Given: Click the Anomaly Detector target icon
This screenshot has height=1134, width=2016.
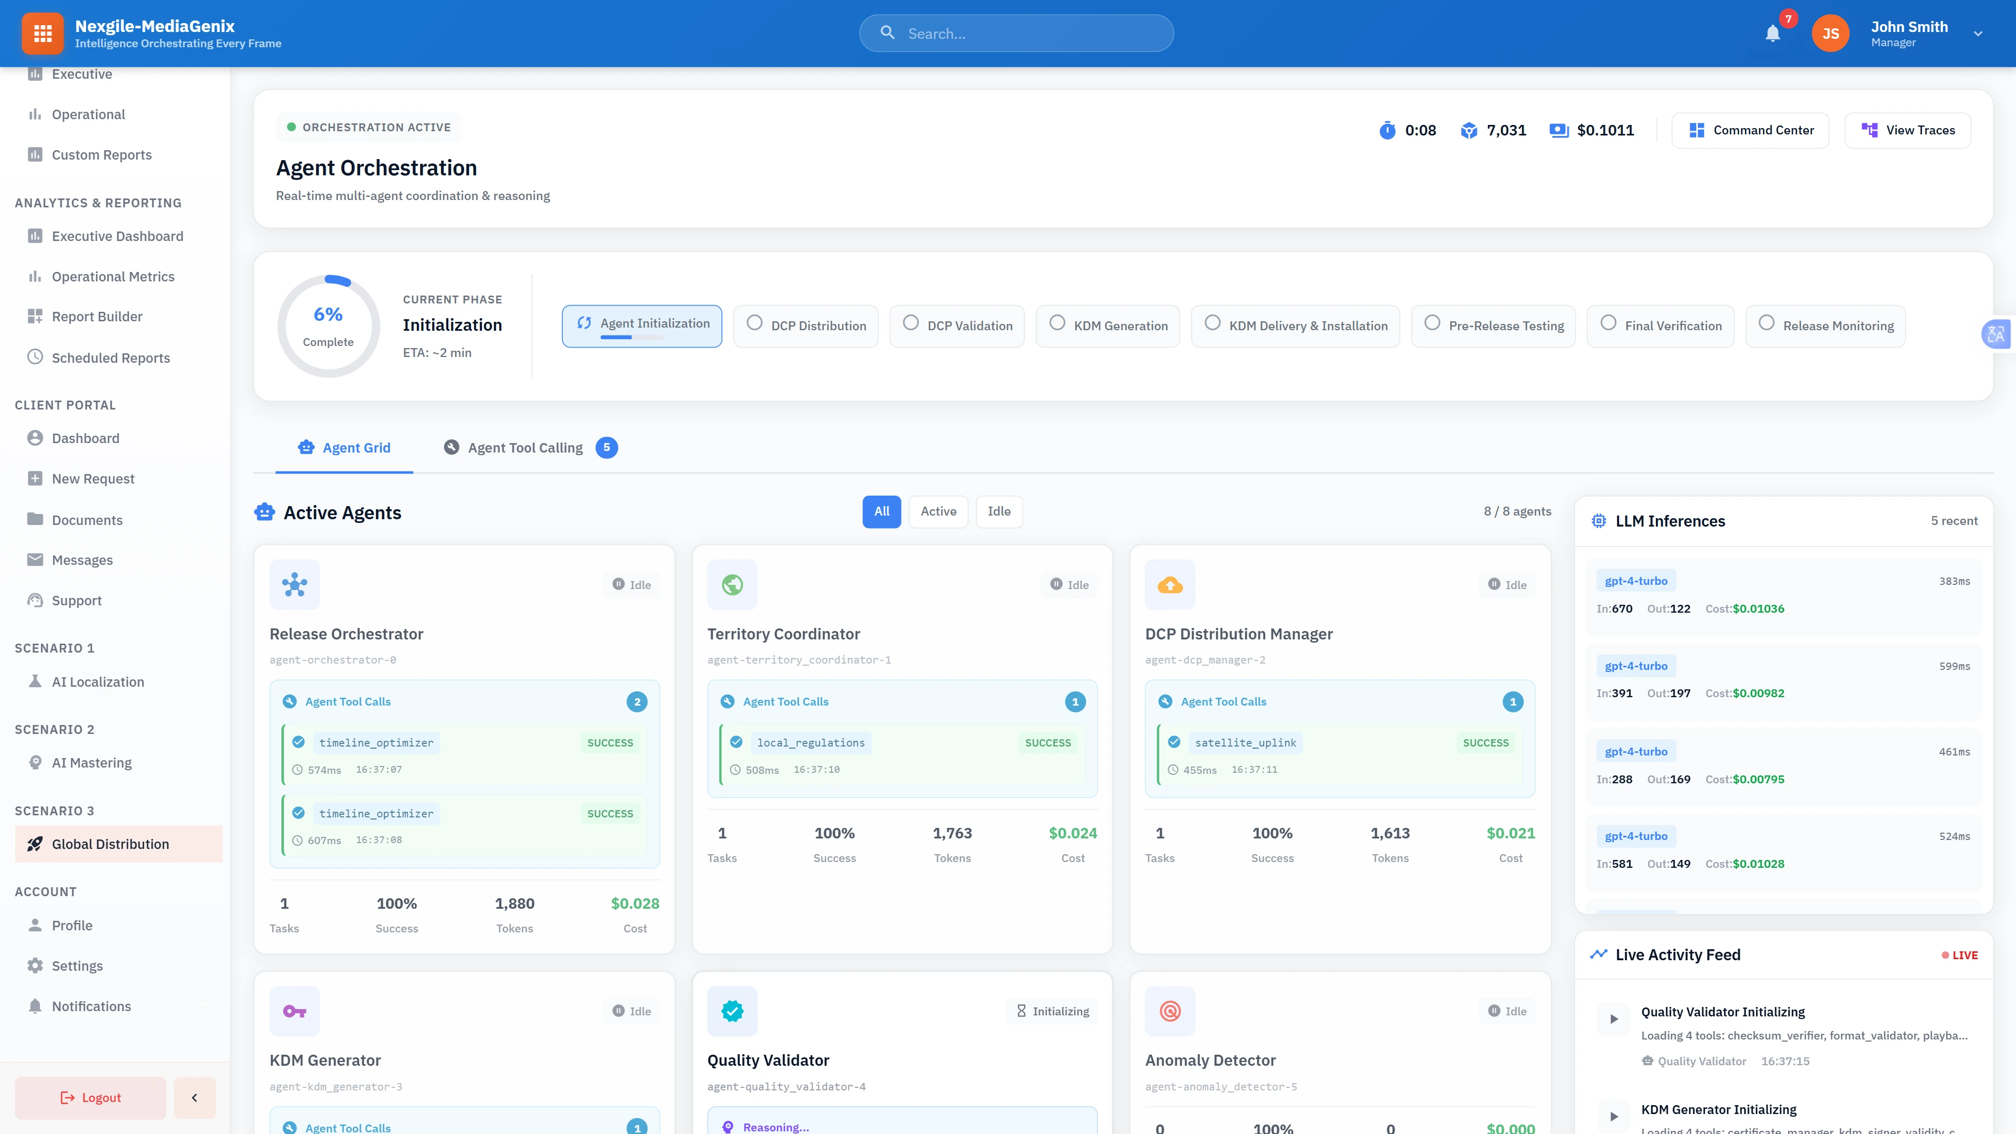Looking at the screenshot, I should pos(1169,1010).
